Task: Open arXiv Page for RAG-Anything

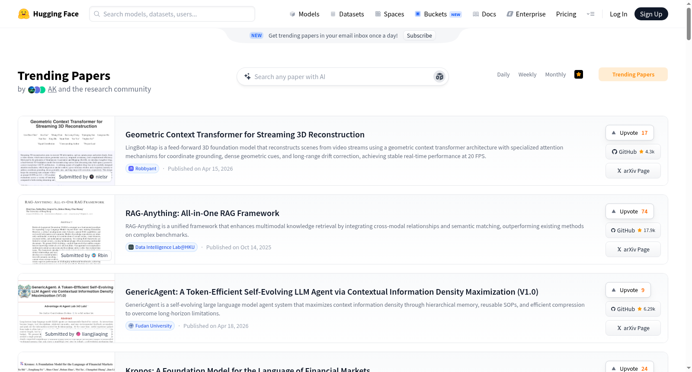Action: pyautogui.click(x=633, y=249)
